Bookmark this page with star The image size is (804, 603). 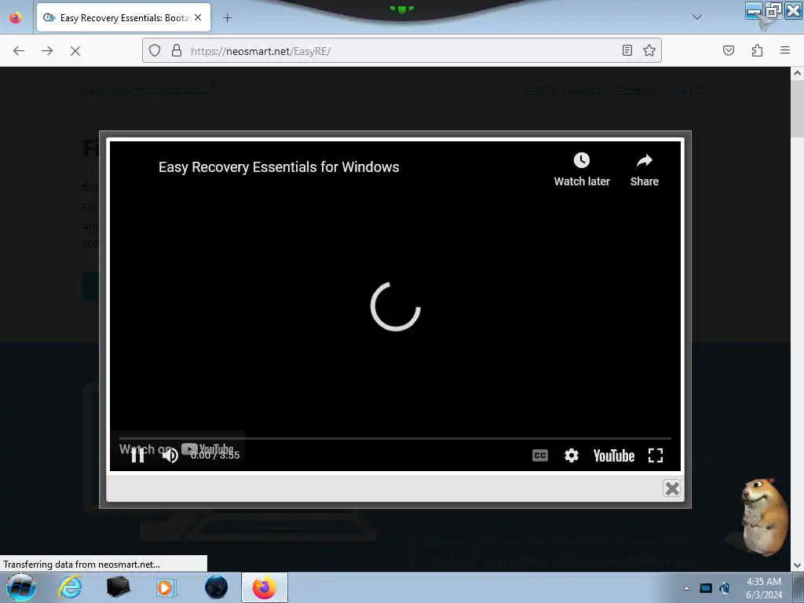(649, 50)
